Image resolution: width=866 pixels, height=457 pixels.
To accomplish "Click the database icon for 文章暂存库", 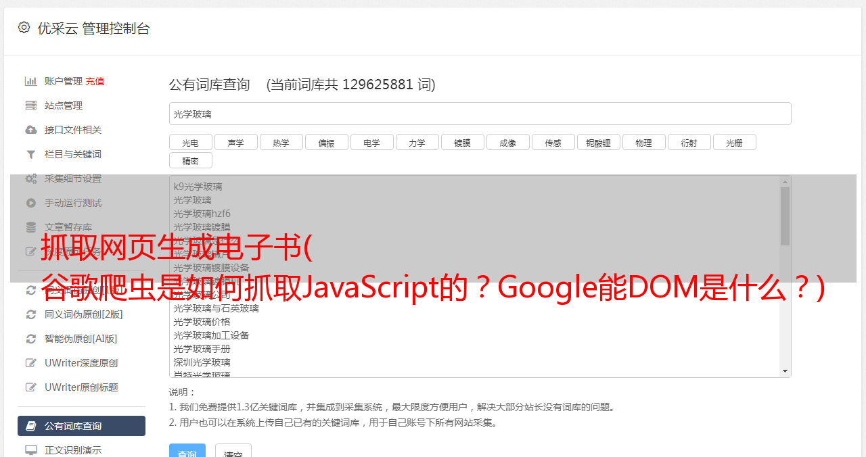I will (31, 227).
